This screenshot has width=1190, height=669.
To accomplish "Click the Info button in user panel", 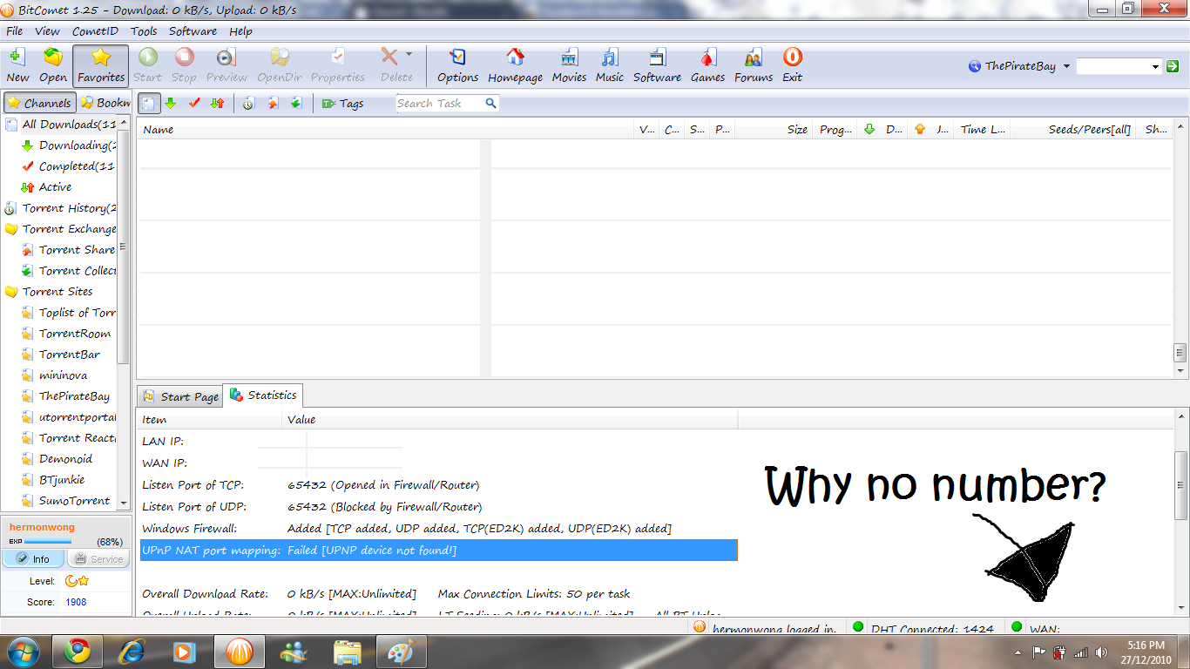I will [33, 559].
